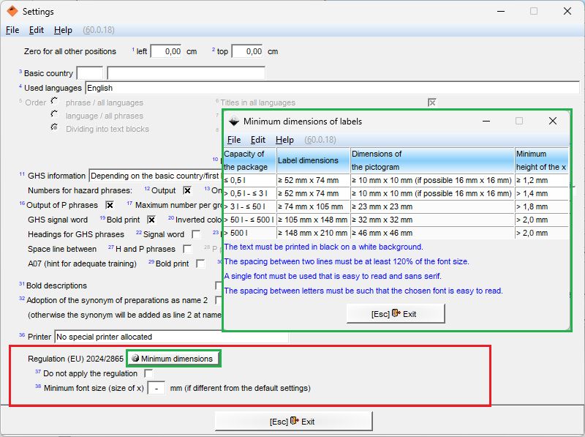This screenshot has width=585, height=437.
Task: Click the Minimum font size field
Action: [156, 388]
